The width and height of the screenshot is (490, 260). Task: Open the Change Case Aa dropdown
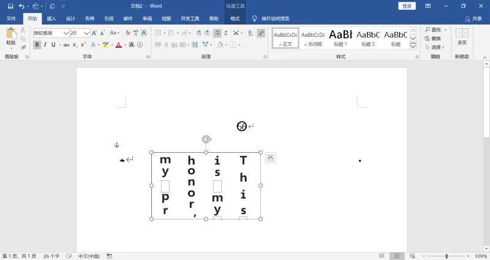[115, 33]
